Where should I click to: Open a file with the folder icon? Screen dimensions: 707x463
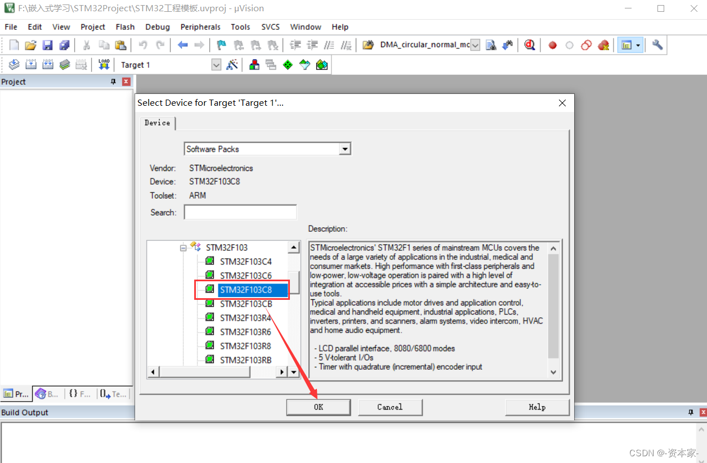(31, 45)
